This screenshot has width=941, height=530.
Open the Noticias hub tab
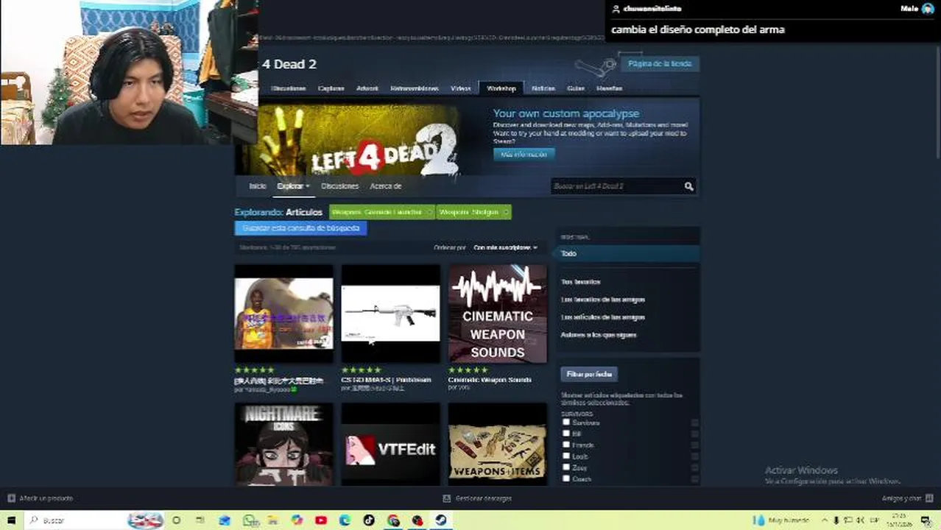point(543,88)
